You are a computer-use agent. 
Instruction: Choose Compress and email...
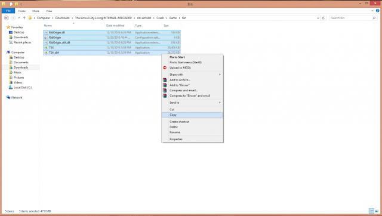[192, 90]
